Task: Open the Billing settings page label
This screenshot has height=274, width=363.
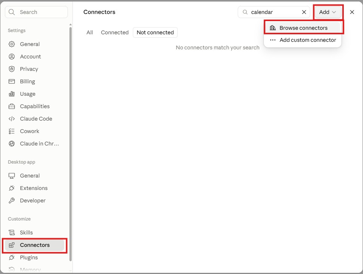Action: click(x=28, y=81)
